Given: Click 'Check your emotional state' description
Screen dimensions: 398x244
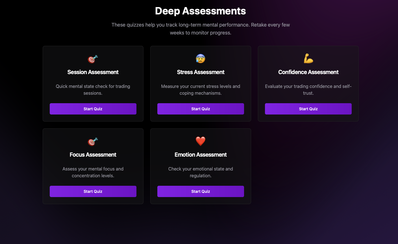Looking at the screenshot, I should [x=201, y=172].
